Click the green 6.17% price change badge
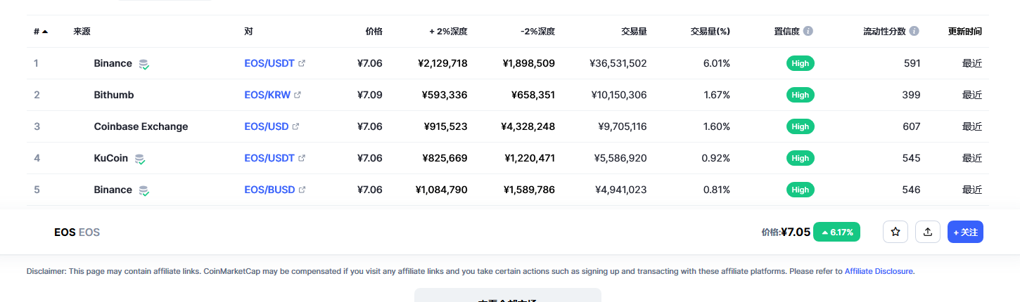The height and width of the screenshot is (302, 1020). pyautogui.click(x=836, y=232)
